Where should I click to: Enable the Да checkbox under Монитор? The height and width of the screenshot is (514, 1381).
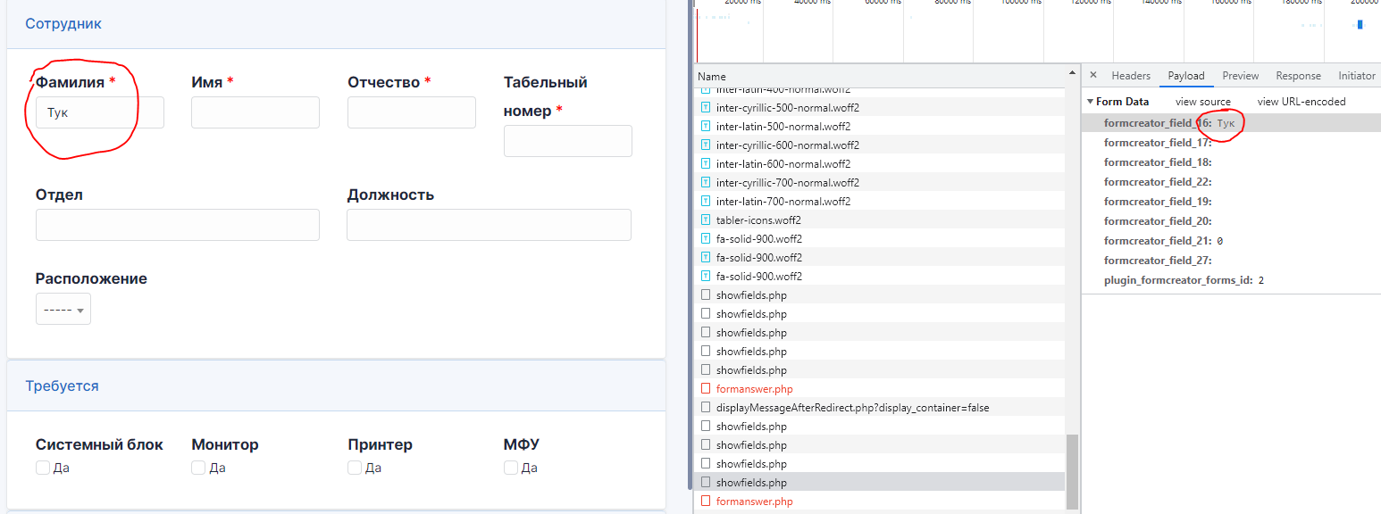198,467
